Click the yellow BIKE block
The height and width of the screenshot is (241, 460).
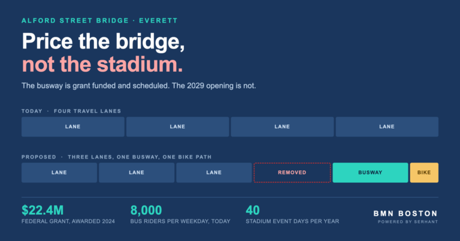pyautogui.click(x=424, y=173)
